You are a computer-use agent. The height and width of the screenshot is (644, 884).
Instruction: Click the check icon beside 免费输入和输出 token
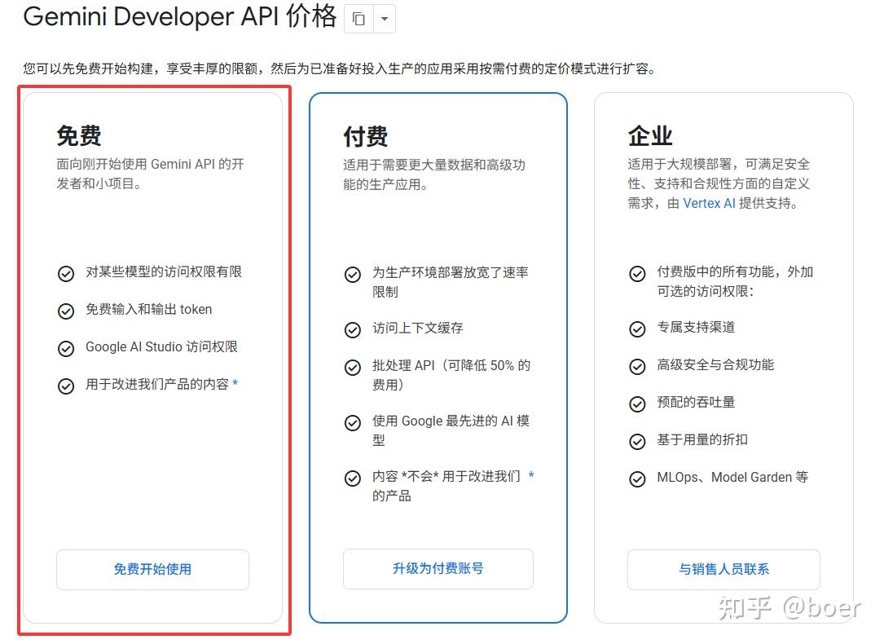point(66,311)
